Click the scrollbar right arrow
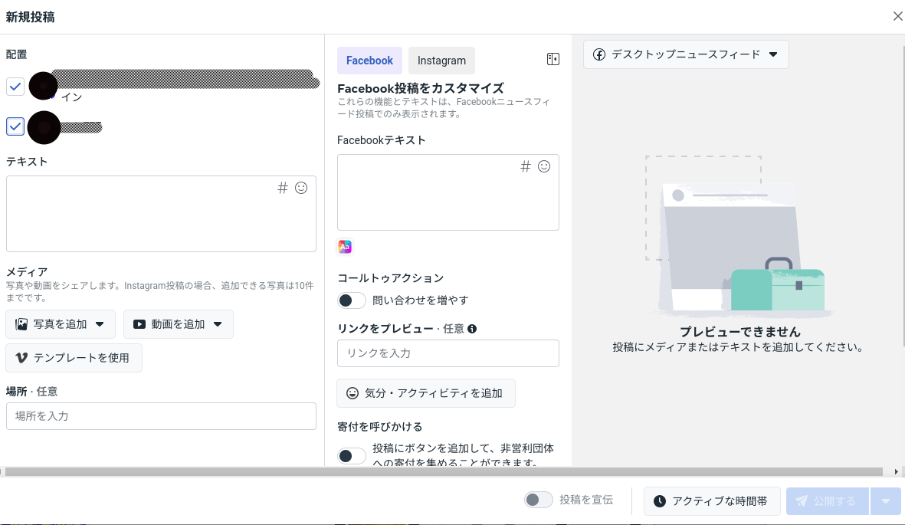The width and height of the screenshot is (905, 525). (x=896, y=472)
